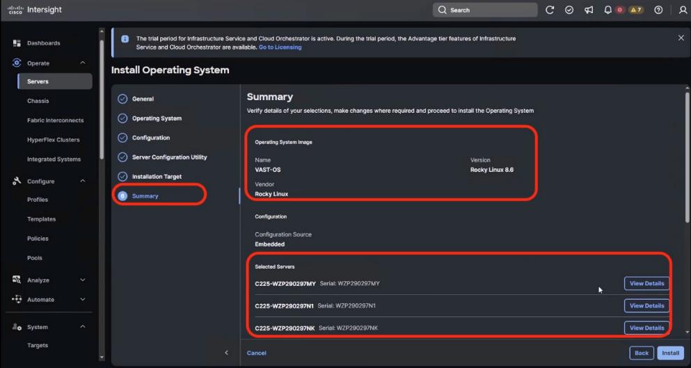Click the Summary step number icon

click(122, 195)
